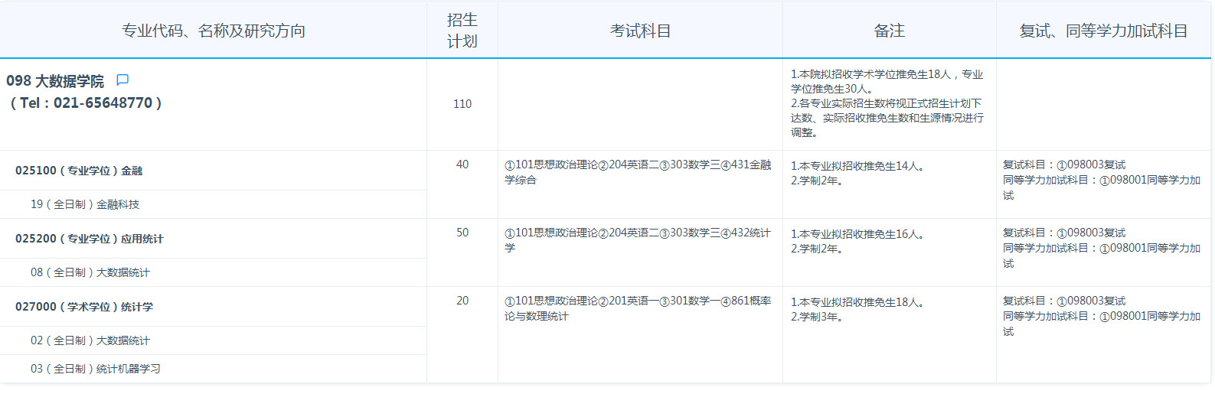Click the 招生计划 column header
1215x394 pixels.
pyautogui.click(x=462, y=31)
